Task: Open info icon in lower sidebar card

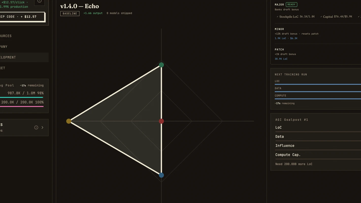Action: click(x=36, y=127)
